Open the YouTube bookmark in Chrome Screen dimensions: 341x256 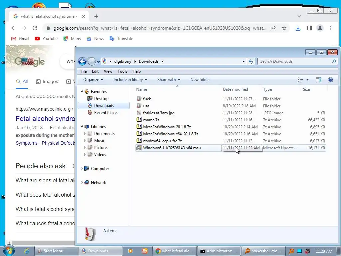pyautogui.click(x=46, y=39)
